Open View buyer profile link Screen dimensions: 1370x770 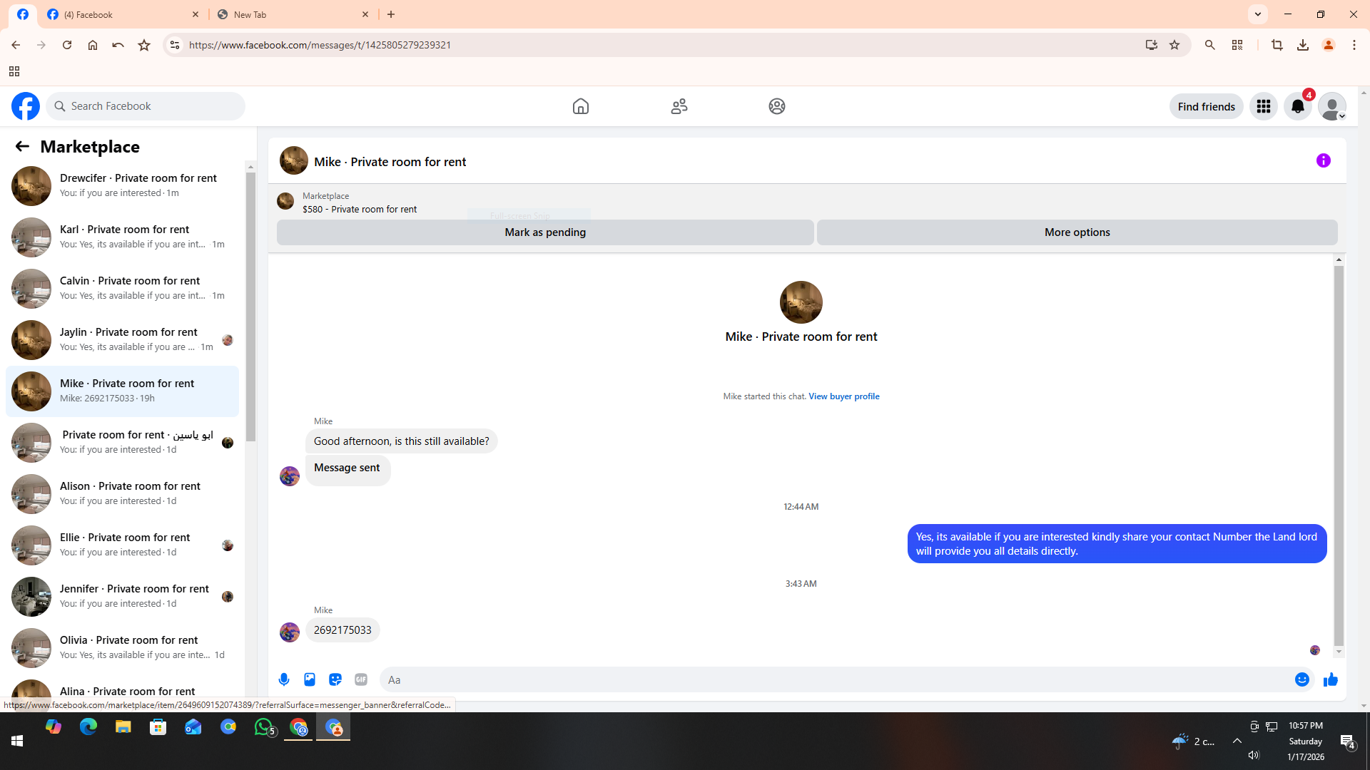tap(843, 396)
